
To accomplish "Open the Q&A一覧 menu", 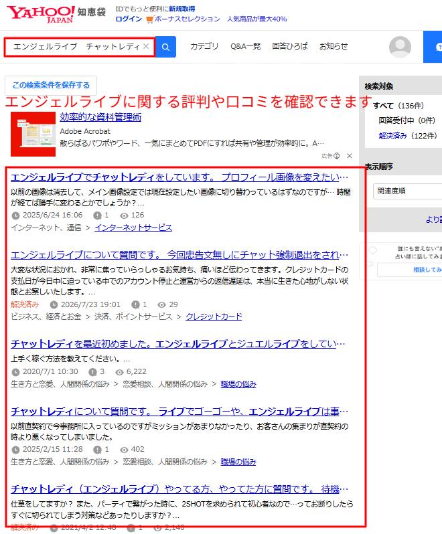I will point(245,46).
